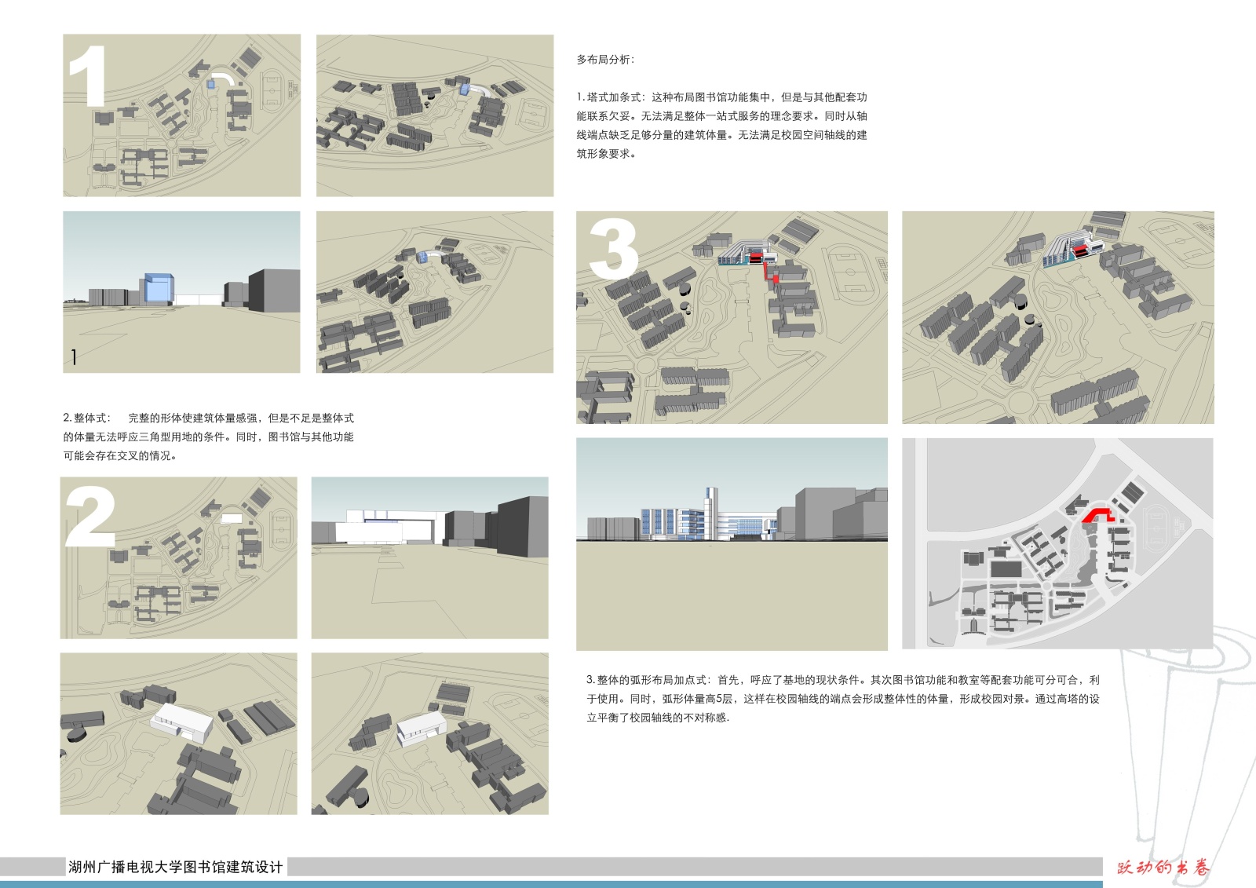1256x888 pixels.
Task: Click the line "可能会存在交叉的情况。"
Action: tap(120, 456)
